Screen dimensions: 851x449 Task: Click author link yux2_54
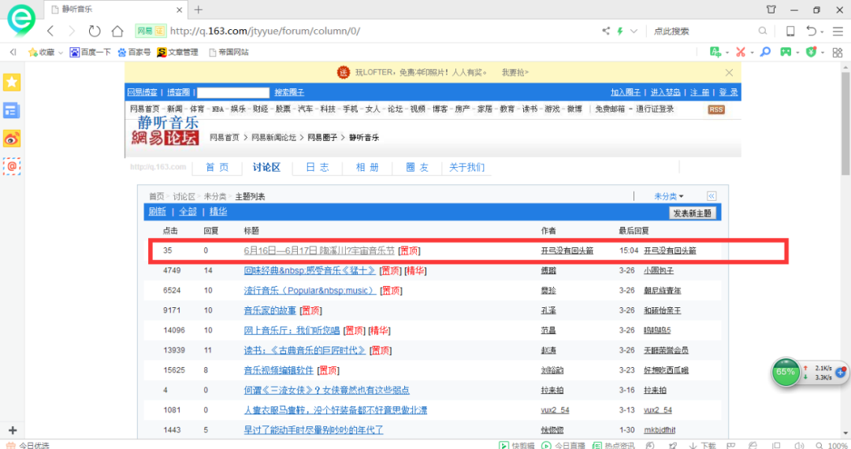pyautogui.click(x=555, y=410)
